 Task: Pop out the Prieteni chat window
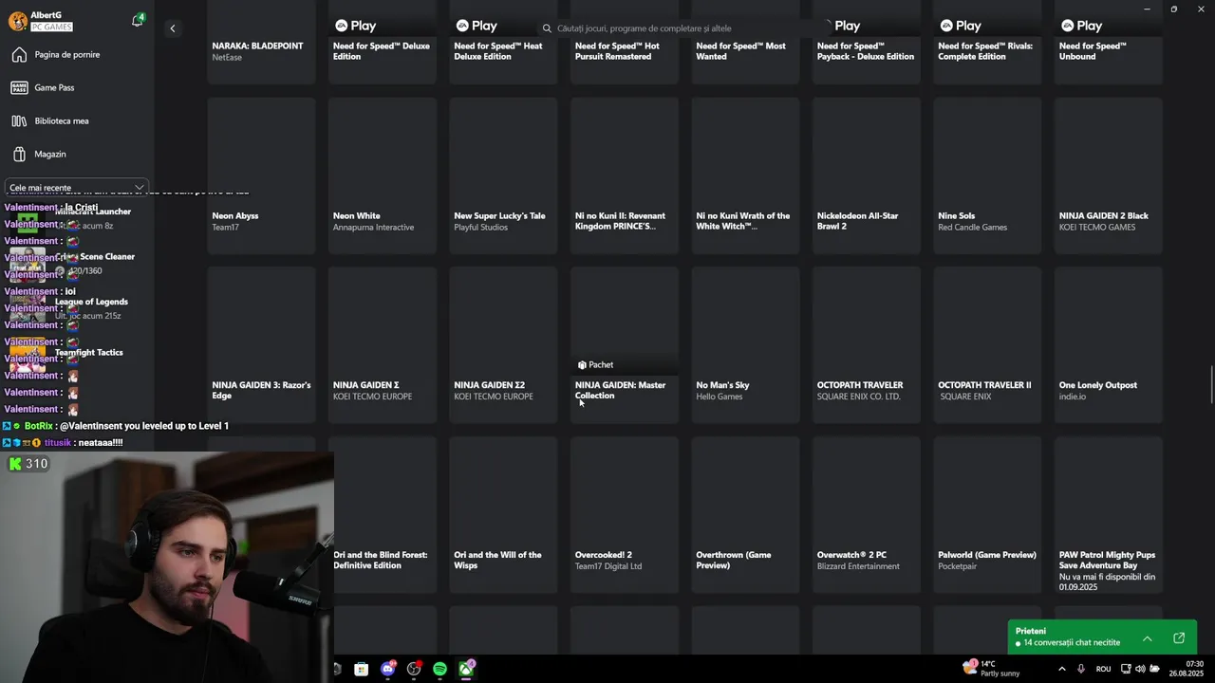point(1179,638)
